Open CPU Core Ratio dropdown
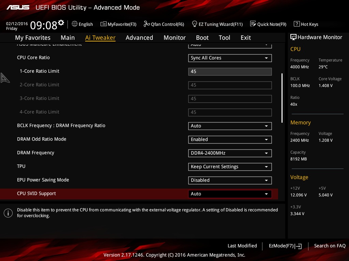Viewport: 349px width, 261px height. [x=230, y=58]
